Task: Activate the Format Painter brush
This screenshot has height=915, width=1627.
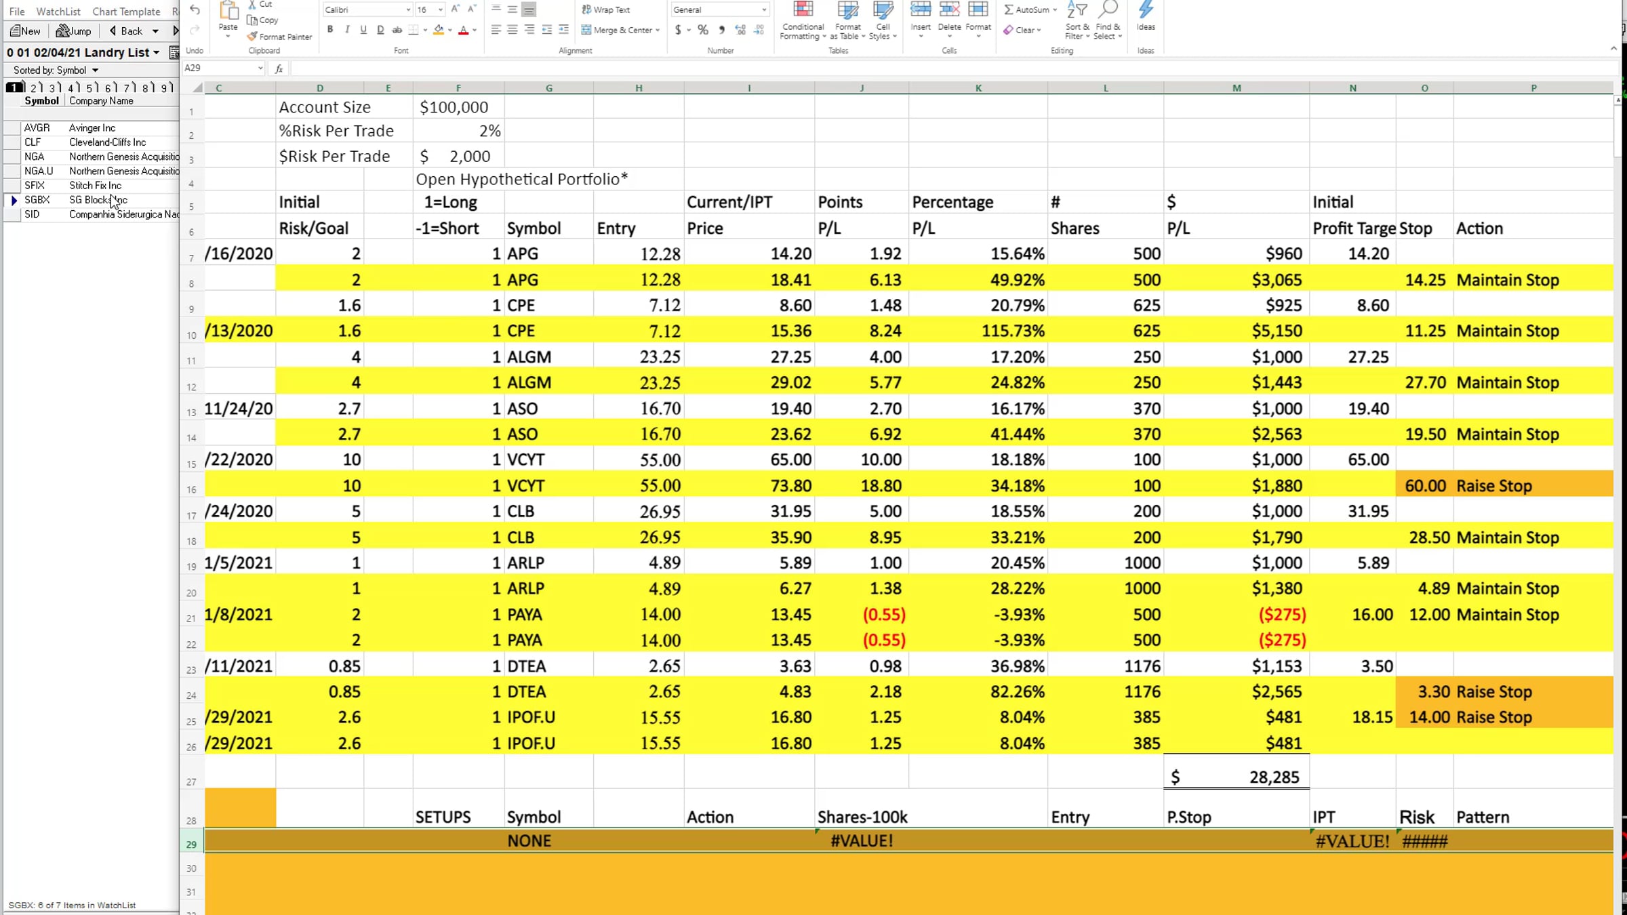Action: click(x=252, y=37)
